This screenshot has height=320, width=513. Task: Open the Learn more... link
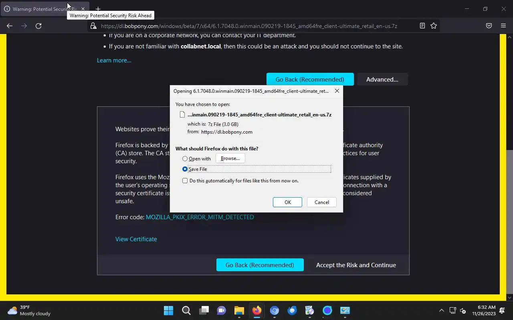click(114, 60)
